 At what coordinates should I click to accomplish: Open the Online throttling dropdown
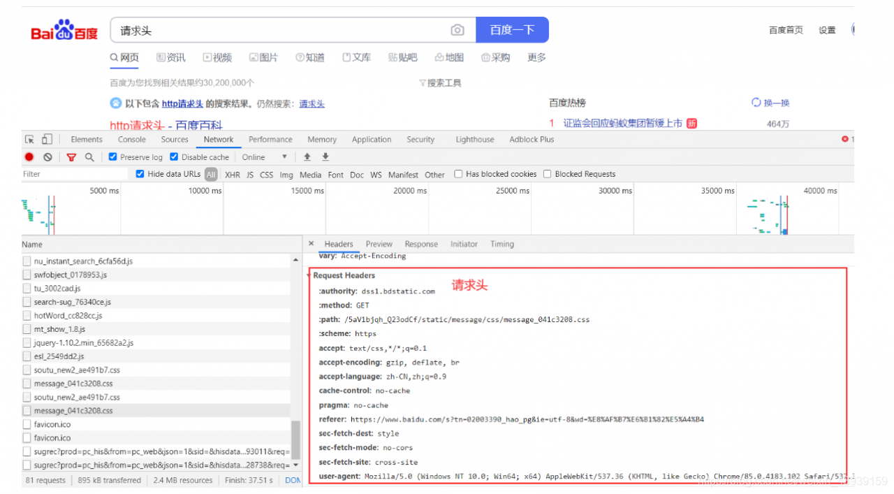click(265, 157)
